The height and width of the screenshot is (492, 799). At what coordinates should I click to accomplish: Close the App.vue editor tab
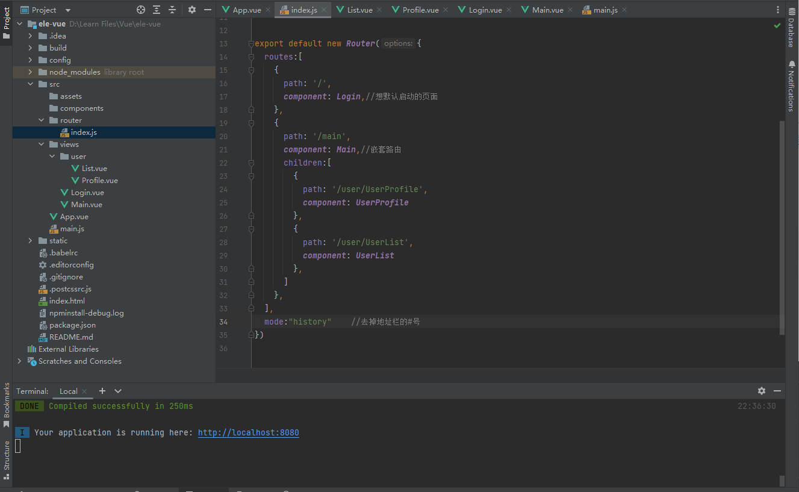tap(268, 10)
